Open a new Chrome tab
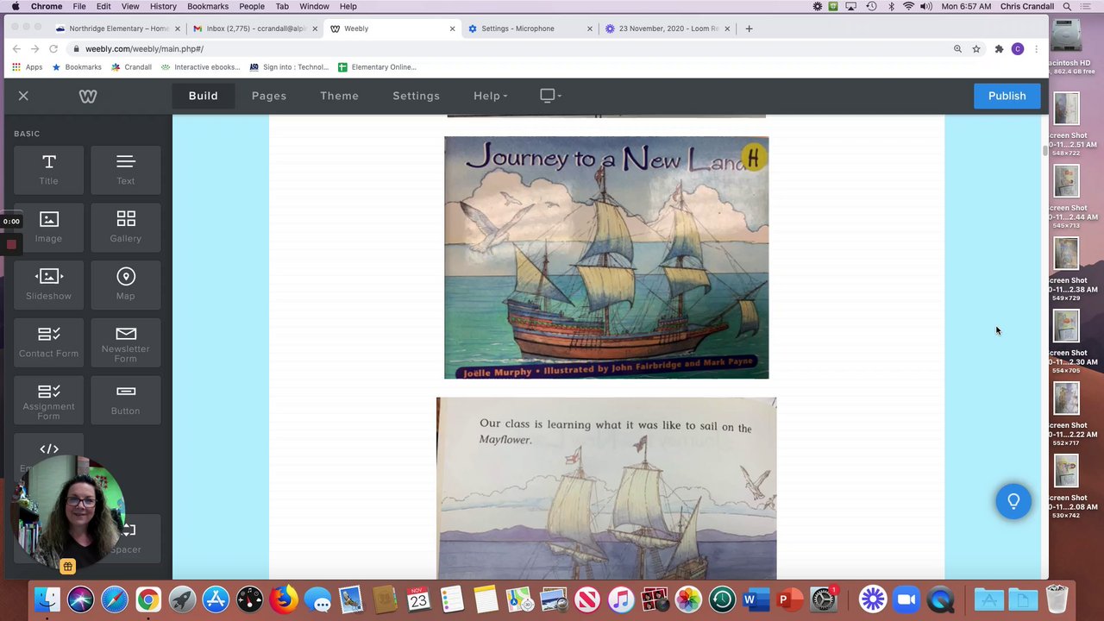The image size is (1104, 621). pos(749,28)
